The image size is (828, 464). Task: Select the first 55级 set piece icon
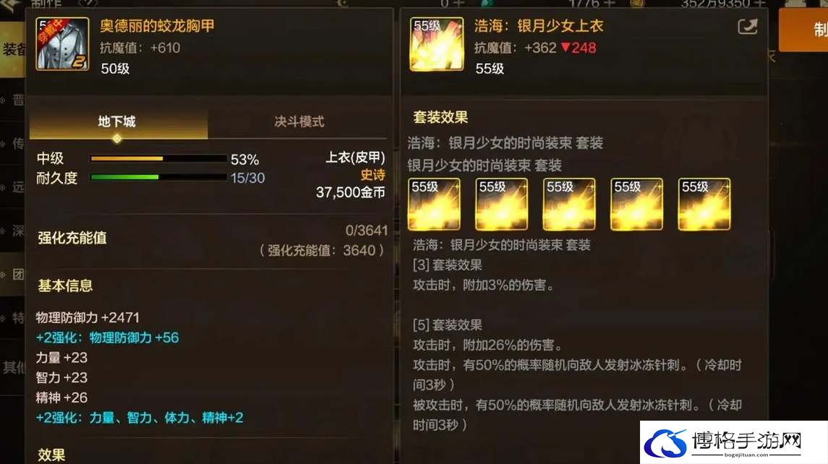(434, 205)
